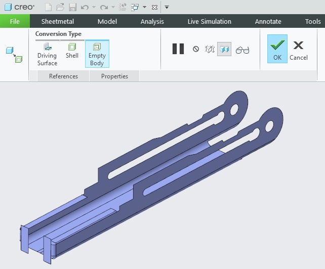Viewport: 325px width, 269px height.
Task: Switch to the Annotate tab
Action: click(x=268, y=21)
